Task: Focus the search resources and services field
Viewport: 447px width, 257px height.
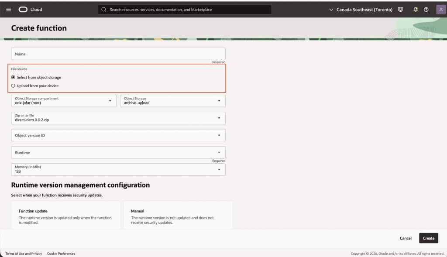Action: (x=185, y=10)
